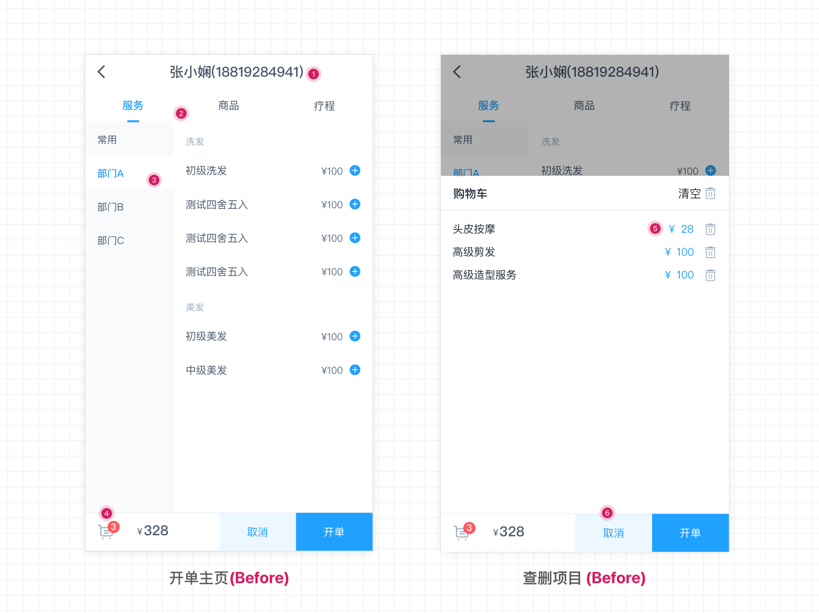Switch to 疗程 tab on left screen
The height and width of the screenshot is (613, 819).
point(324,105)
